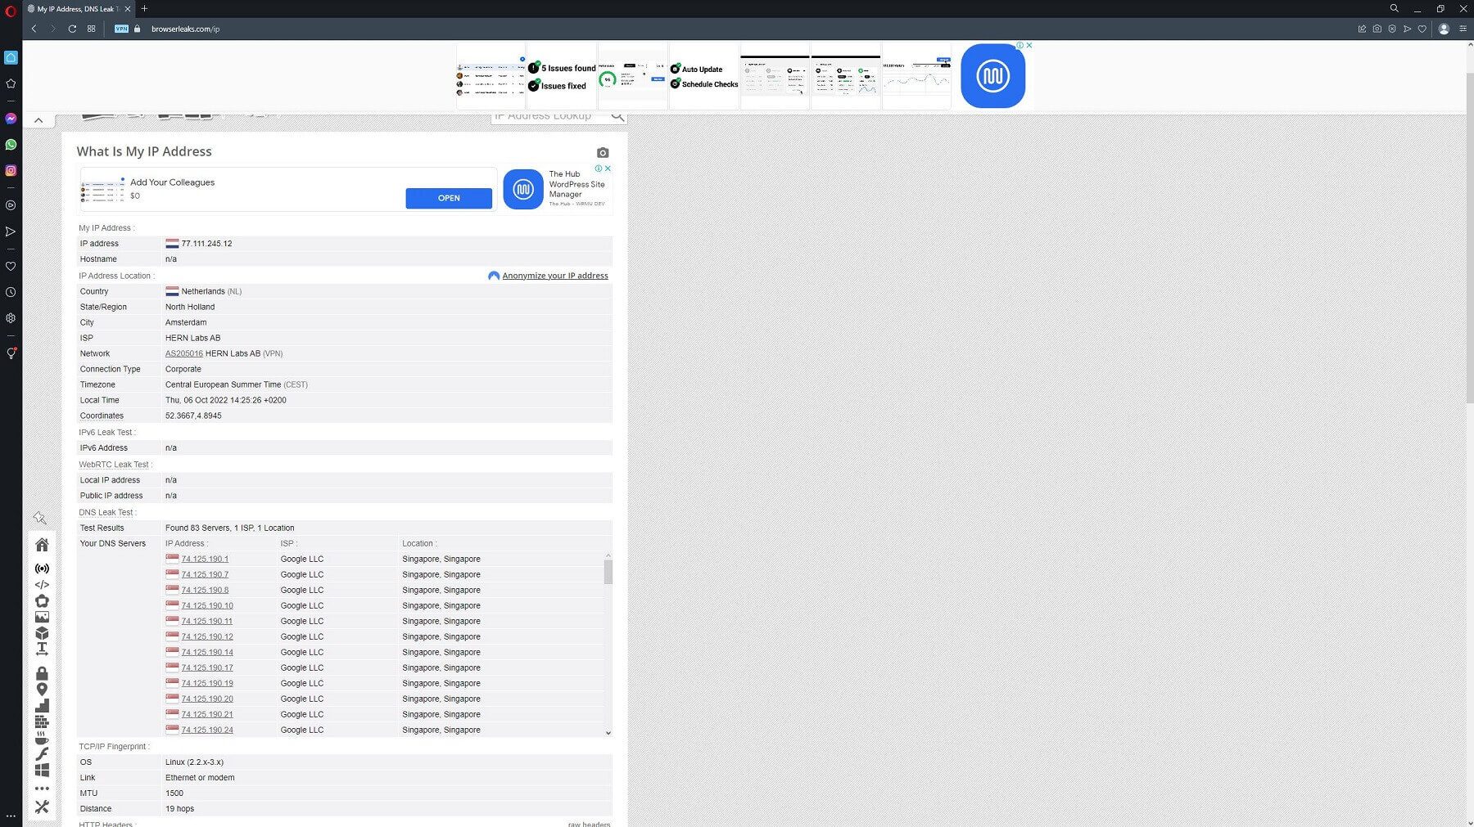The image size is (1474, 827).
Task: Open the WebRTC leak test icon
Action: tap(42, 601)
